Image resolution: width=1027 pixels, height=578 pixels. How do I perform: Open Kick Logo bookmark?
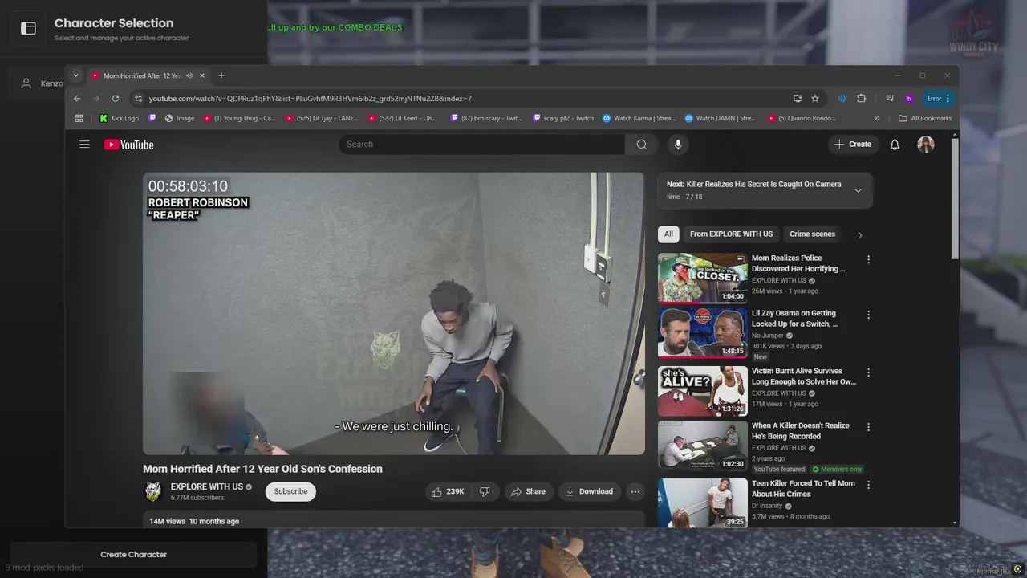pos(119,118)
